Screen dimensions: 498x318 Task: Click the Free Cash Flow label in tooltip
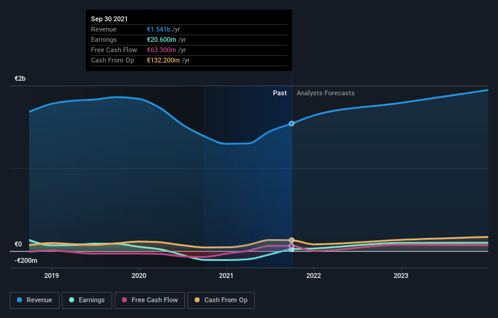tap(114, 50)
